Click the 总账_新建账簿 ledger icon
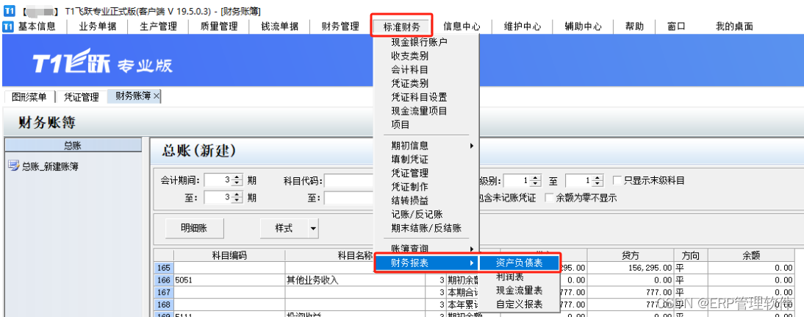Screen dimensions: 804x317 (x=14, y=166)
